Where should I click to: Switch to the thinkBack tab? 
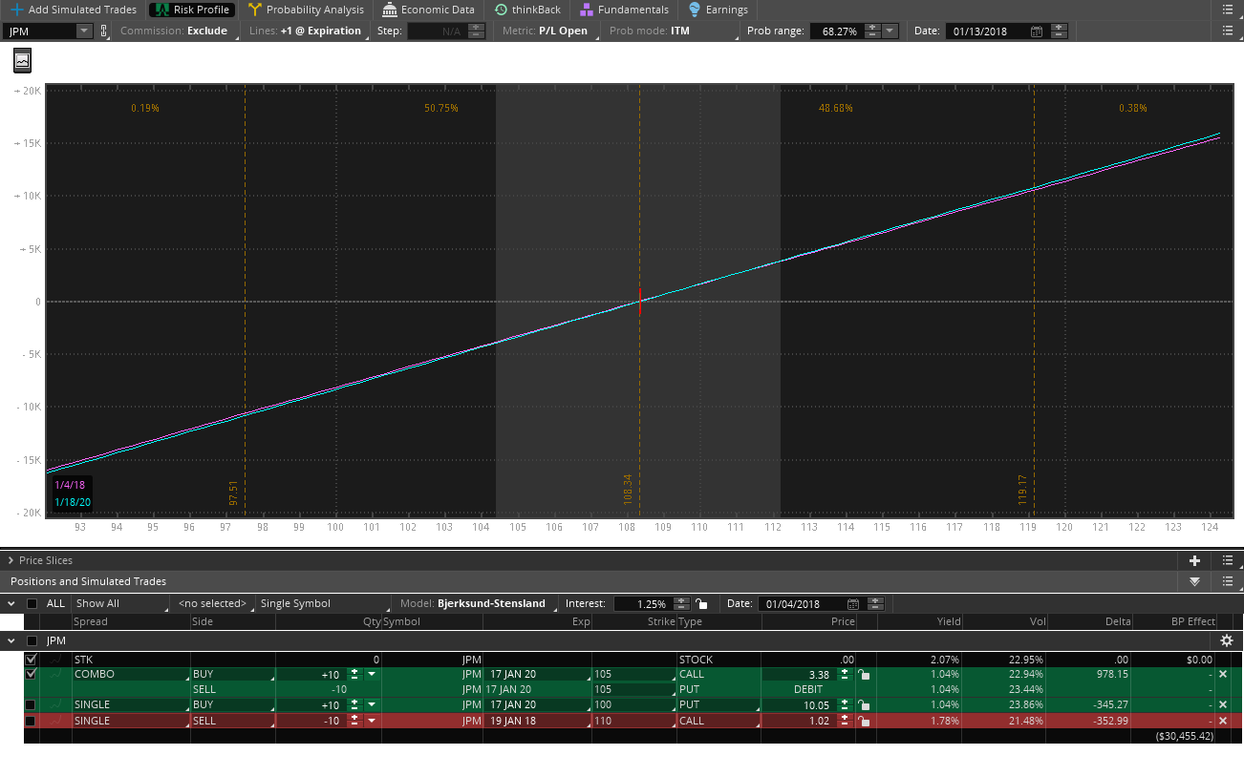click(527, 10)
